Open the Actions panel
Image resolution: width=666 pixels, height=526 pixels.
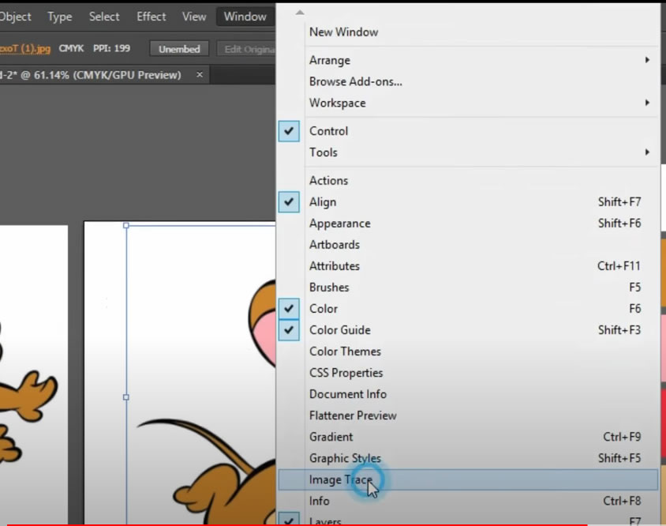pyautogui.click(x=468, y=180)
